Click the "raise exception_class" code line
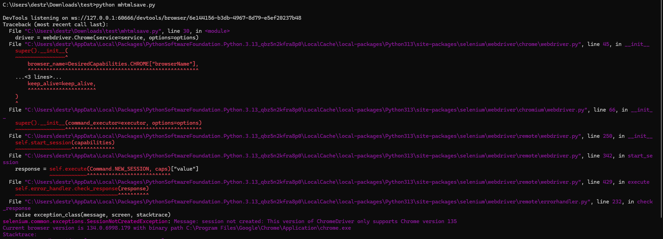663x239 pixels. pos(93,215)
